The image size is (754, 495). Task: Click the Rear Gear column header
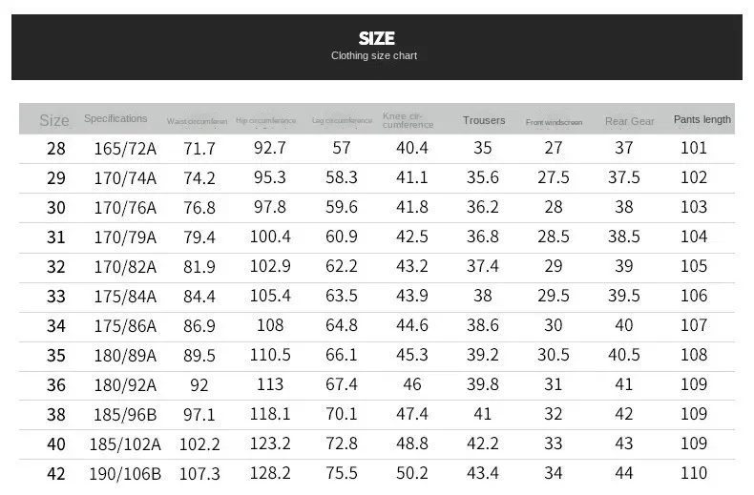(630, 121)
